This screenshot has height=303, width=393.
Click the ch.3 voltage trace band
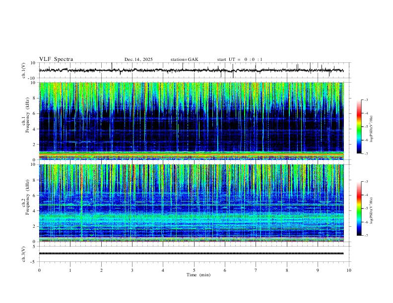click(191, 253)
